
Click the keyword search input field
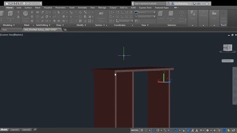click(150, 3)
